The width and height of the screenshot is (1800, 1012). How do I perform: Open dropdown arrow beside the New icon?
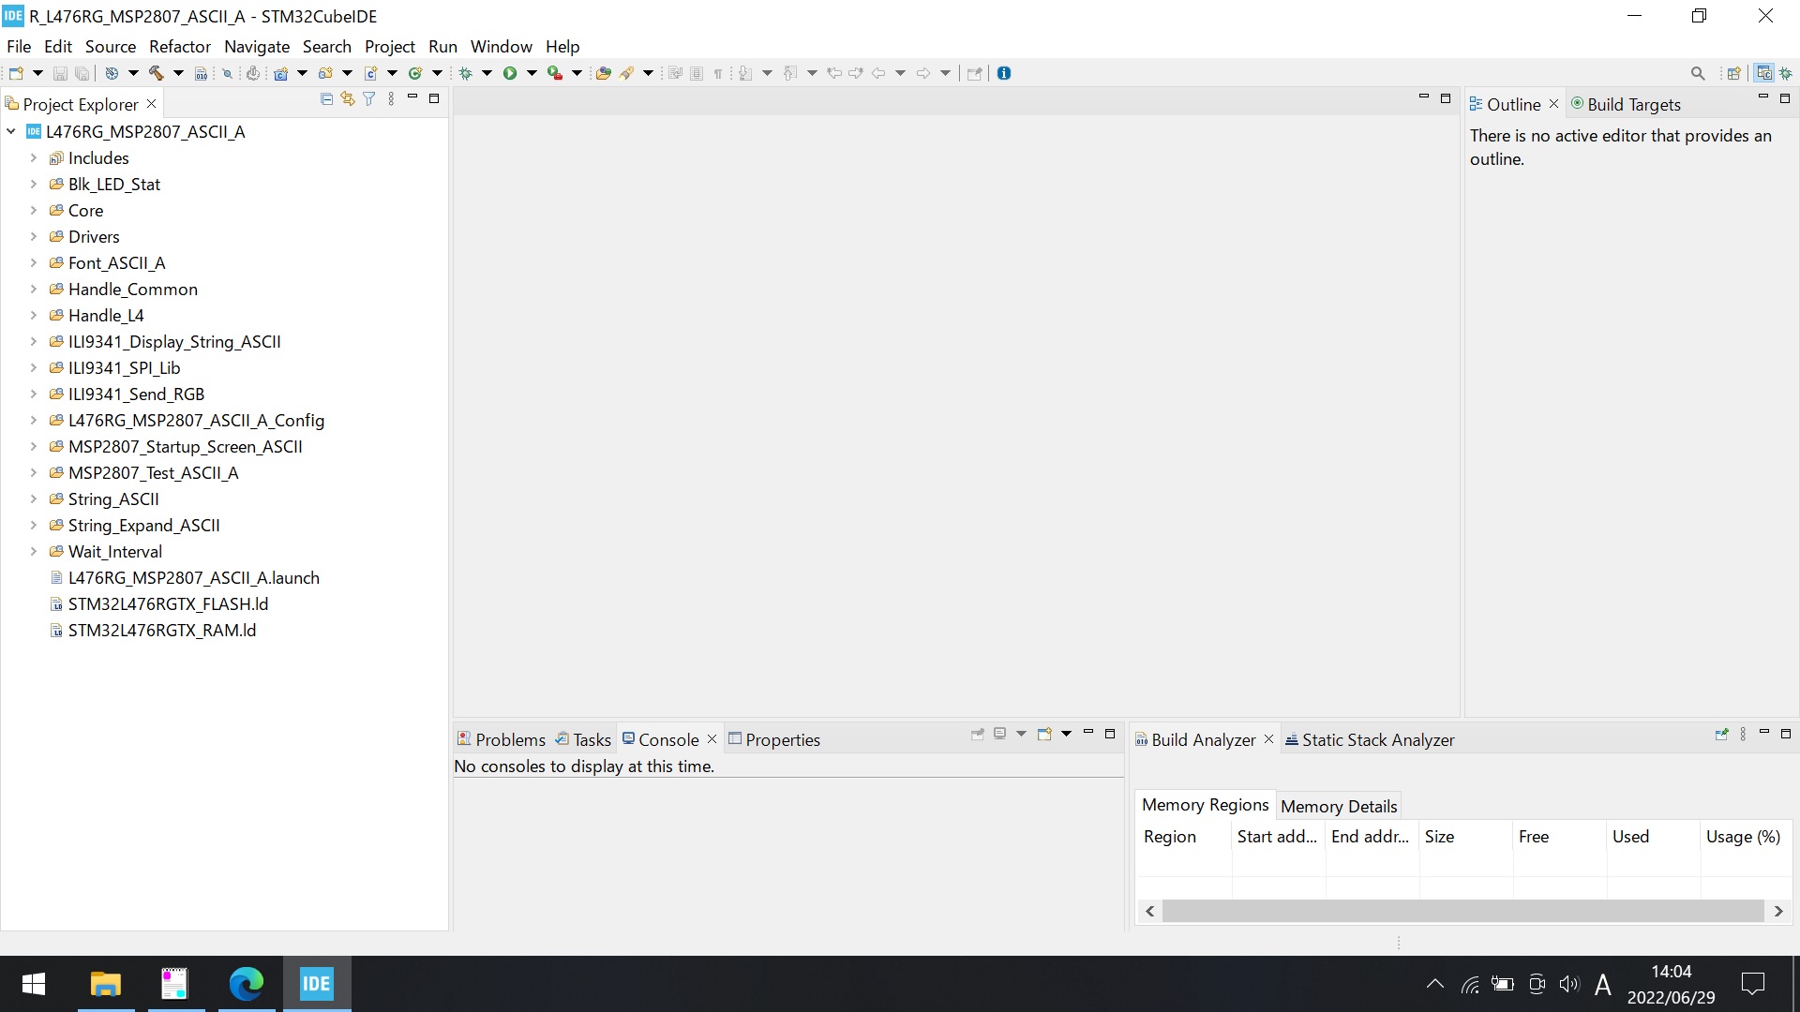37,73
